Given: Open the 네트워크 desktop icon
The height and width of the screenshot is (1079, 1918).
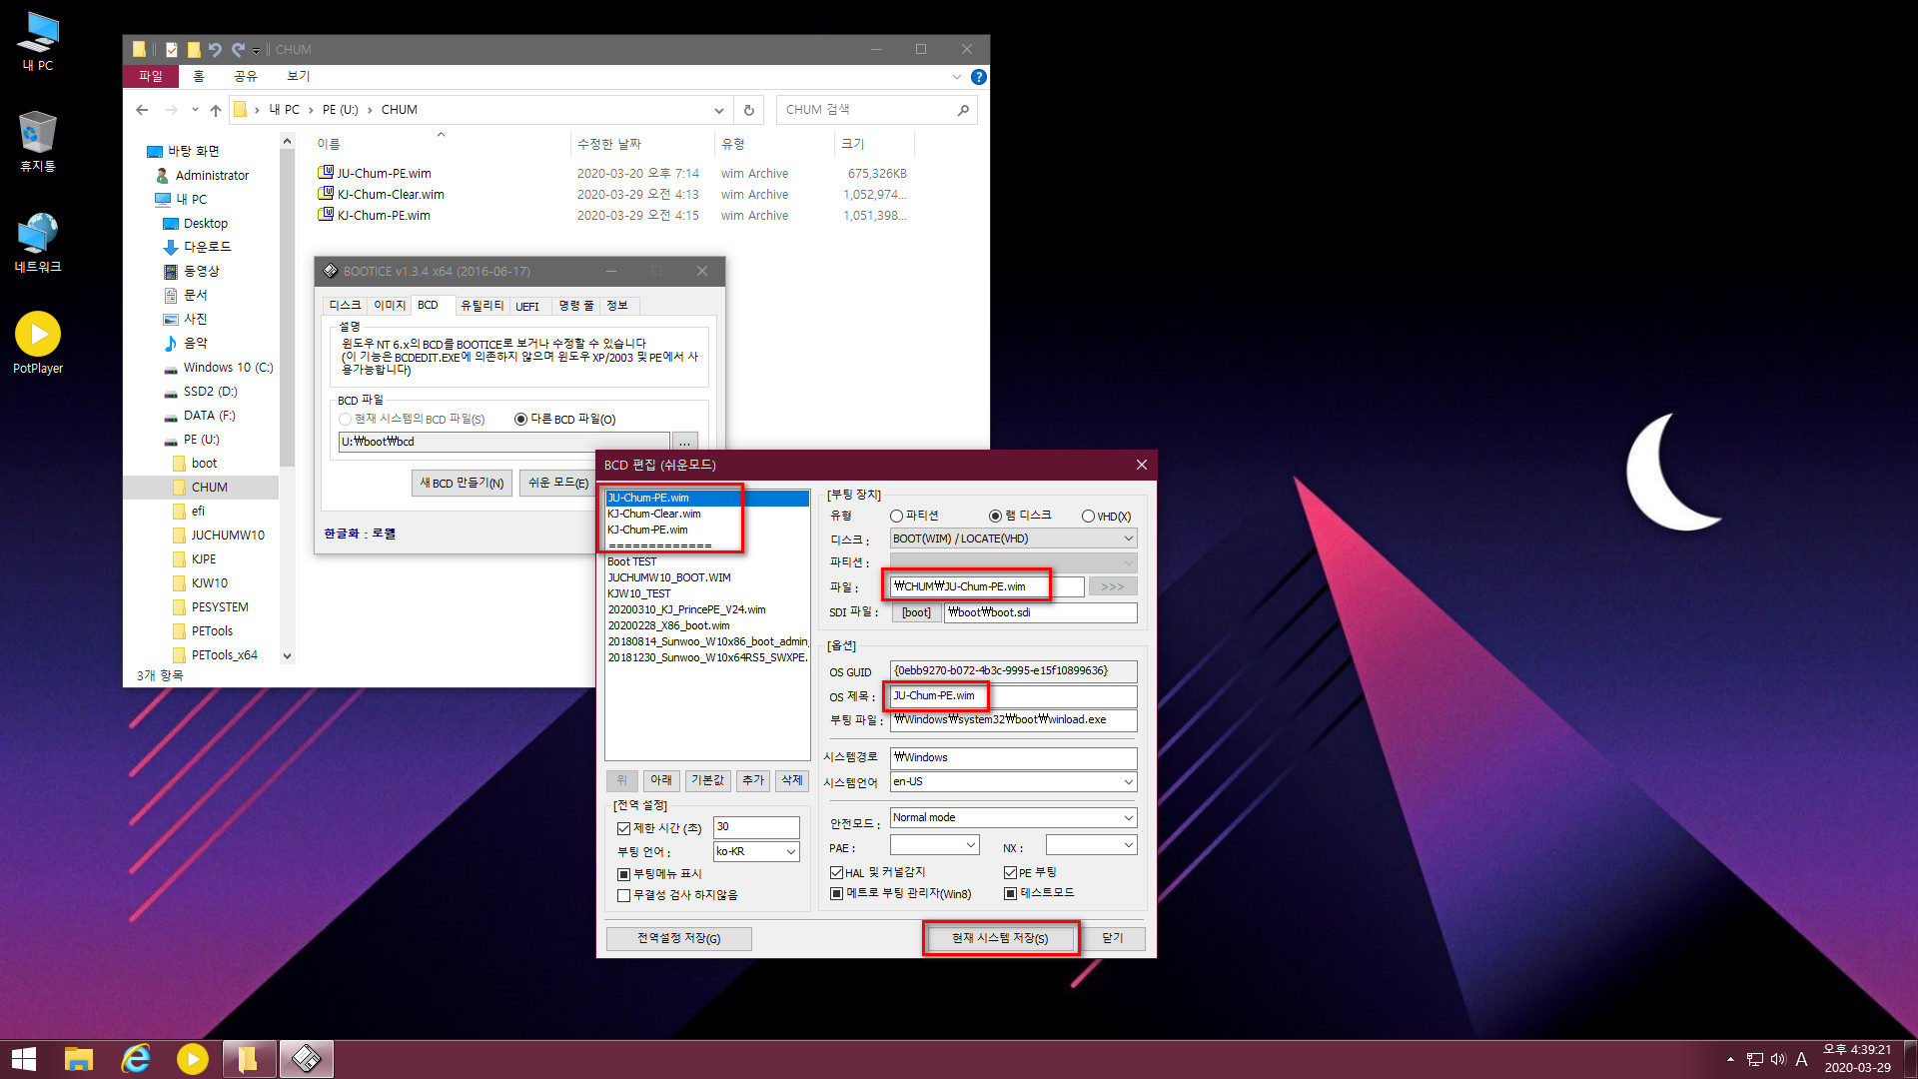Looking at the screenshot, I should [x=38, y=243].
